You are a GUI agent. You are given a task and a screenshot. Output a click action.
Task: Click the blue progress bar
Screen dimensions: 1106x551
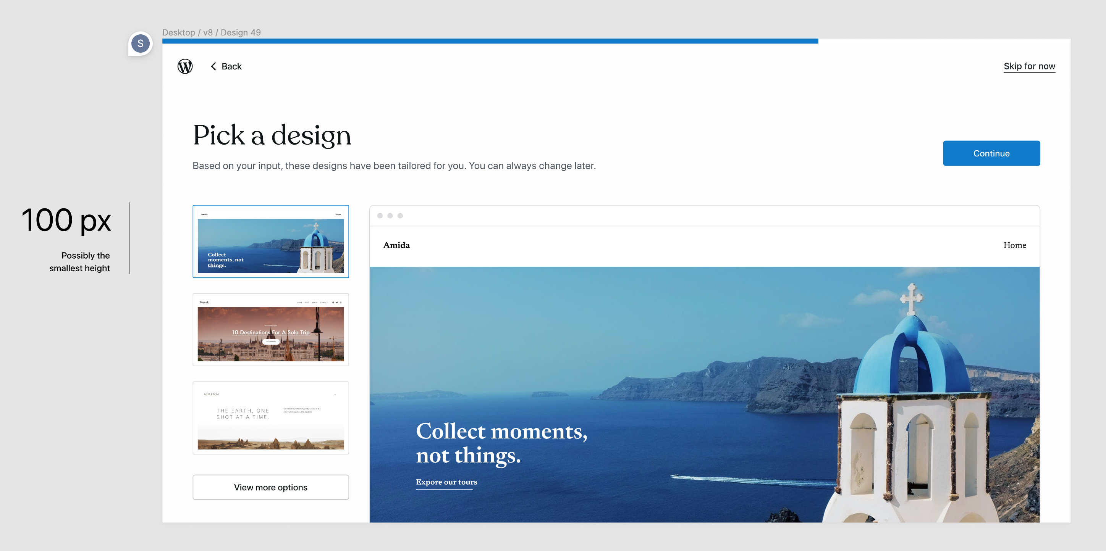(x=490, y=41)
